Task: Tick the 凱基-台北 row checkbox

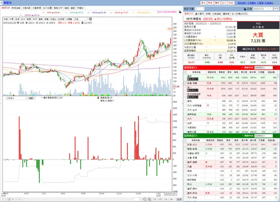Action: (185, 144)
